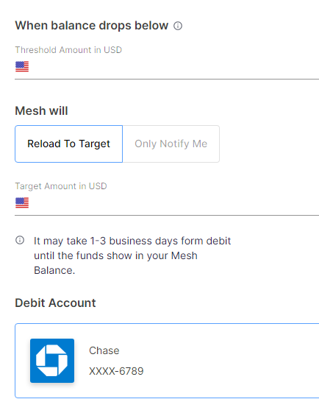Click the 'Debit Account' heading
Viewport: 319px width, 413px height.
(55, 303)
